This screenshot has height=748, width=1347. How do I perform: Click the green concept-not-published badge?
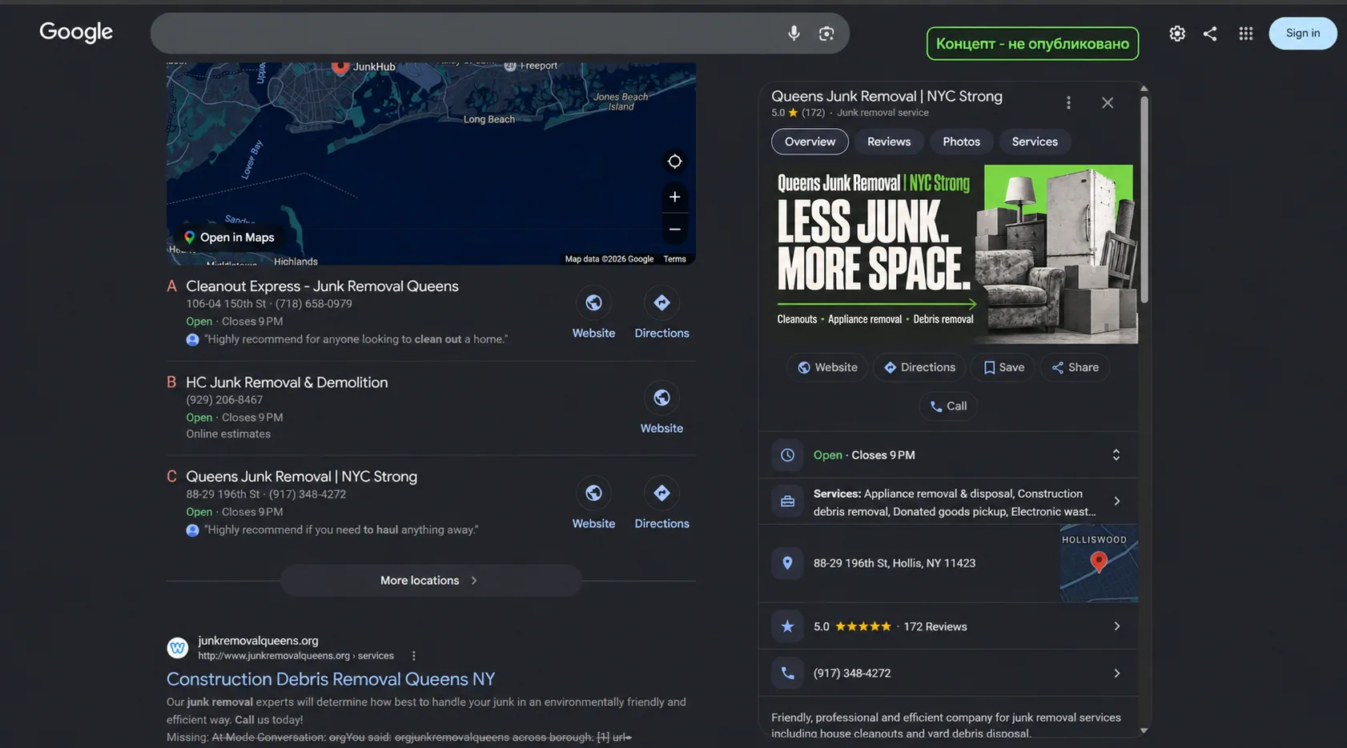point(1032,43)
